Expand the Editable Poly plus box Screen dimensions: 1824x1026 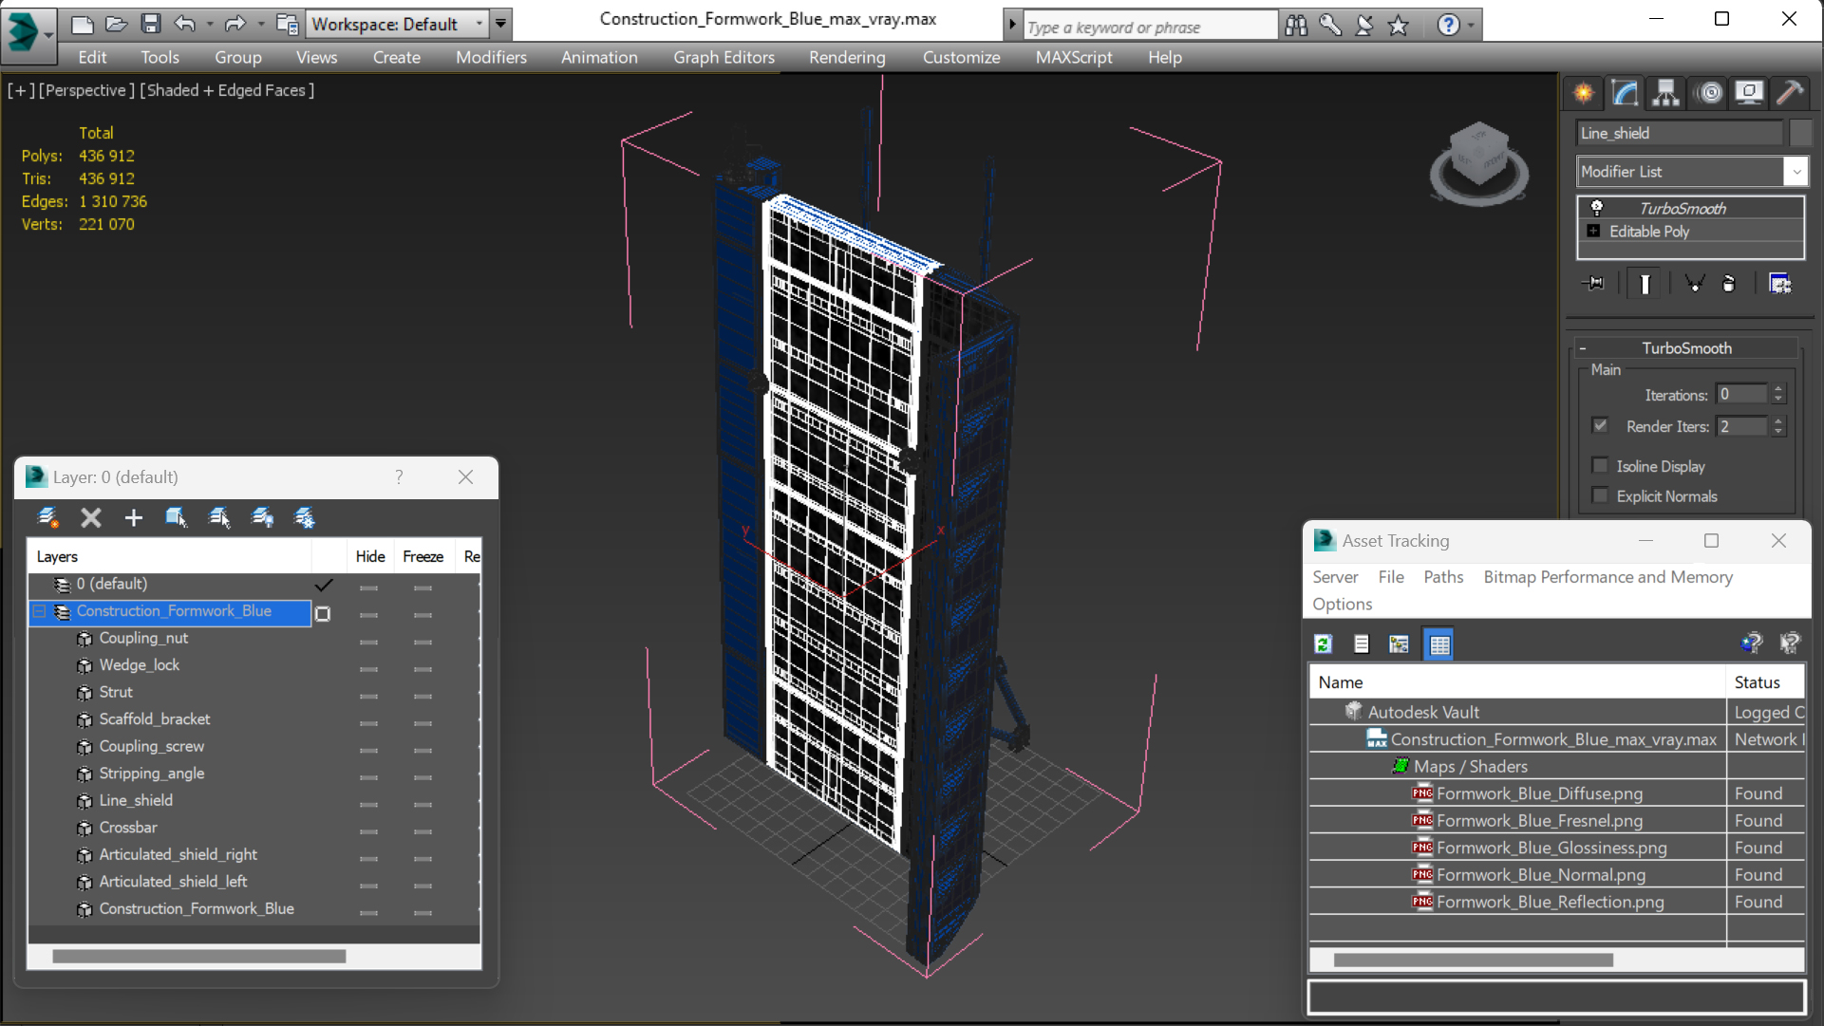tap(1594, 231)
